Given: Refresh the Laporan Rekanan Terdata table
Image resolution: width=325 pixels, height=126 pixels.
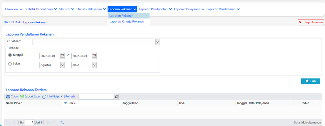Looking at the screenshot, I should coord(68,97).
